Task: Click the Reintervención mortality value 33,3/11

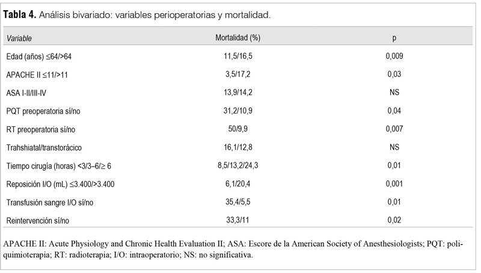Action: (x=237, y=221)
